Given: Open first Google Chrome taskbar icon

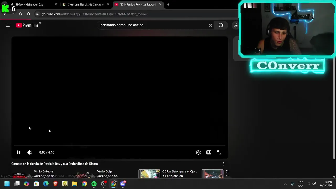Looking at the screenshot, I should (84, 184).
